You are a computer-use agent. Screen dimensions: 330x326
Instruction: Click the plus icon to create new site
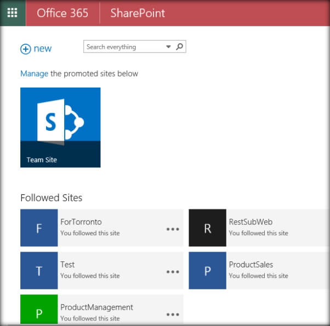[26, 49]
